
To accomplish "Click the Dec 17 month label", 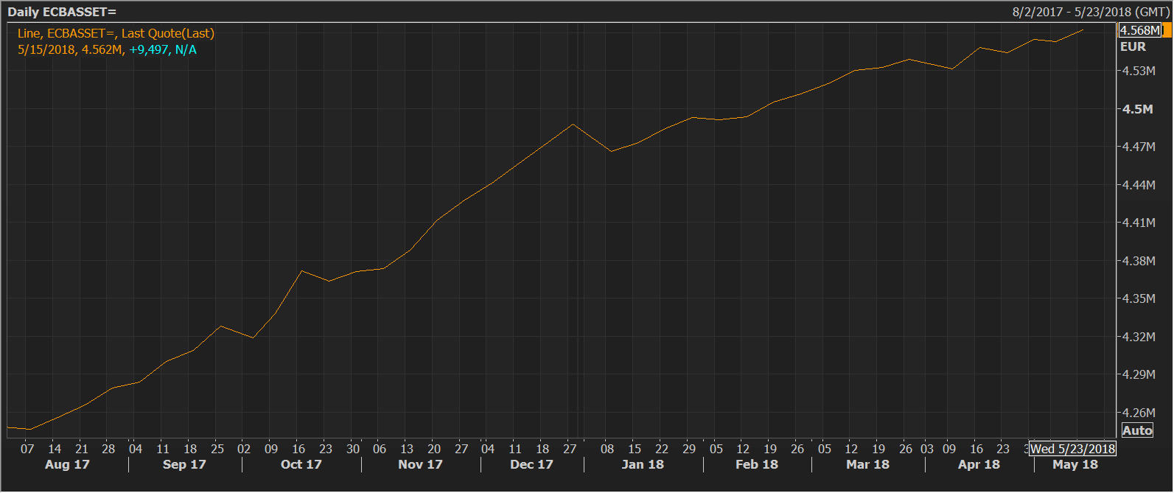I will (x=531, y=464).
